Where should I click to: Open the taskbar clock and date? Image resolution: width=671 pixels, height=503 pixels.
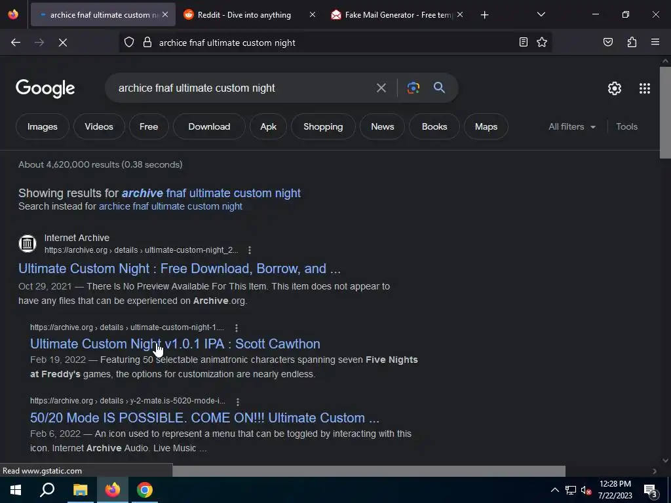pyautogui.click(x=615, y=490)
